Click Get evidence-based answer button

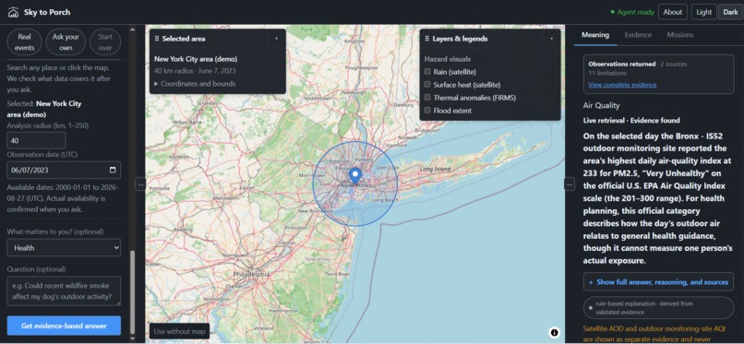(x=64, y=326)
